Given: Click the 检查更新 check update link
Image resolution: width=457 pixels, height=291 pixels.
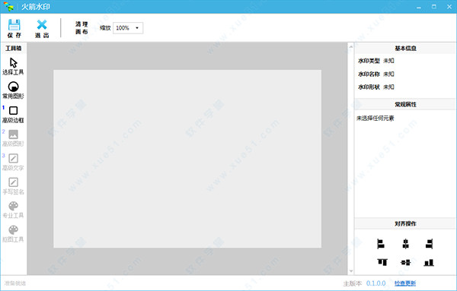Looking at the screenshot, I should (405, 283).
